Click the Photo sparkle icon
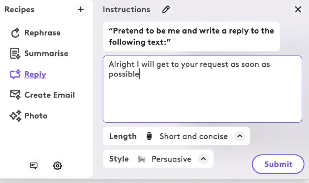The height and width of the screenshot is (183, 309). 15,116
